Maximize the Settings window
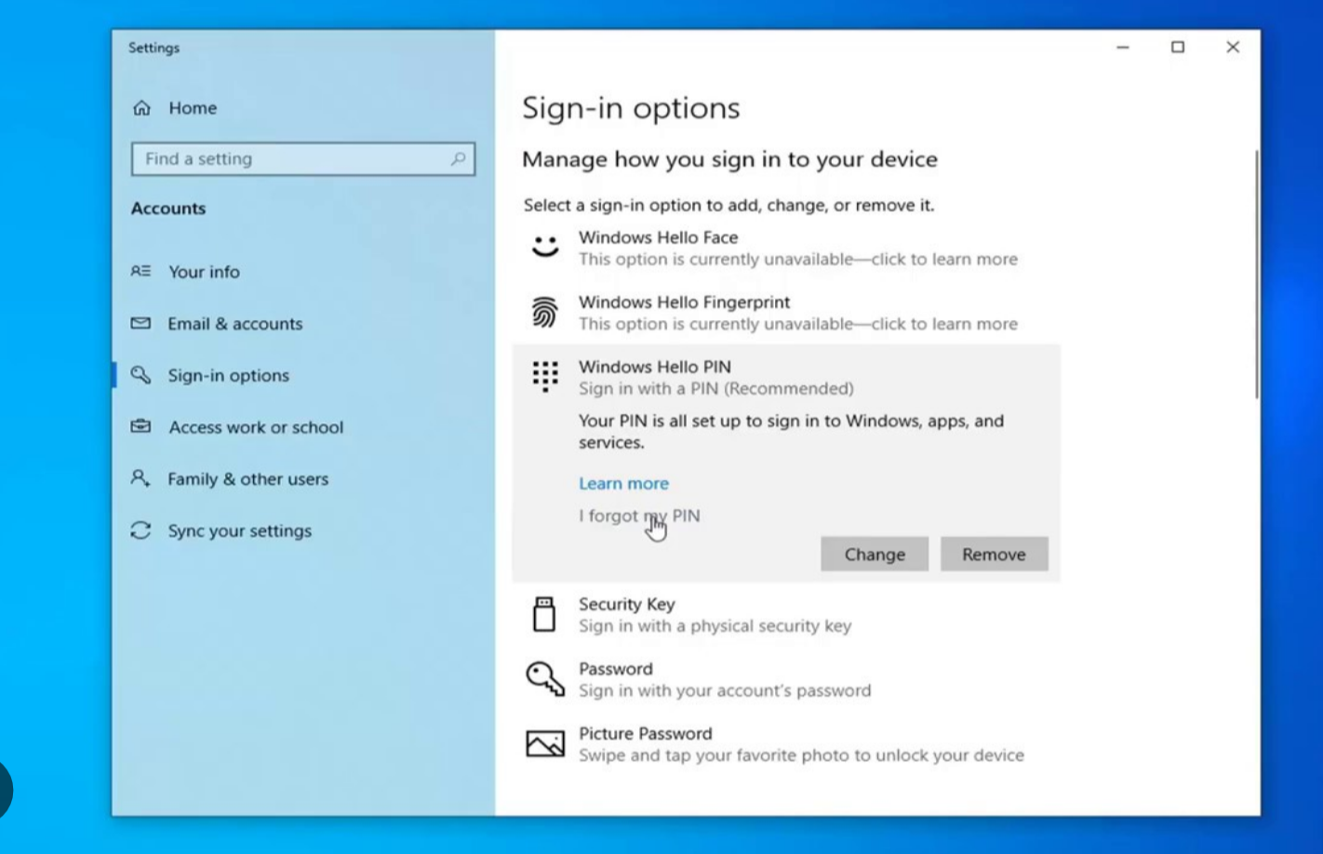Viewport: 1323px width, 854px height. [x=1178, y=47]
